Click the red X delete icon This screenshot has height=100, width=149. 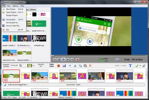coord(90,66)
